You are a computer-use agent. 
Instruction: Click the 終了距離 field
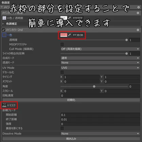(100, 119)
